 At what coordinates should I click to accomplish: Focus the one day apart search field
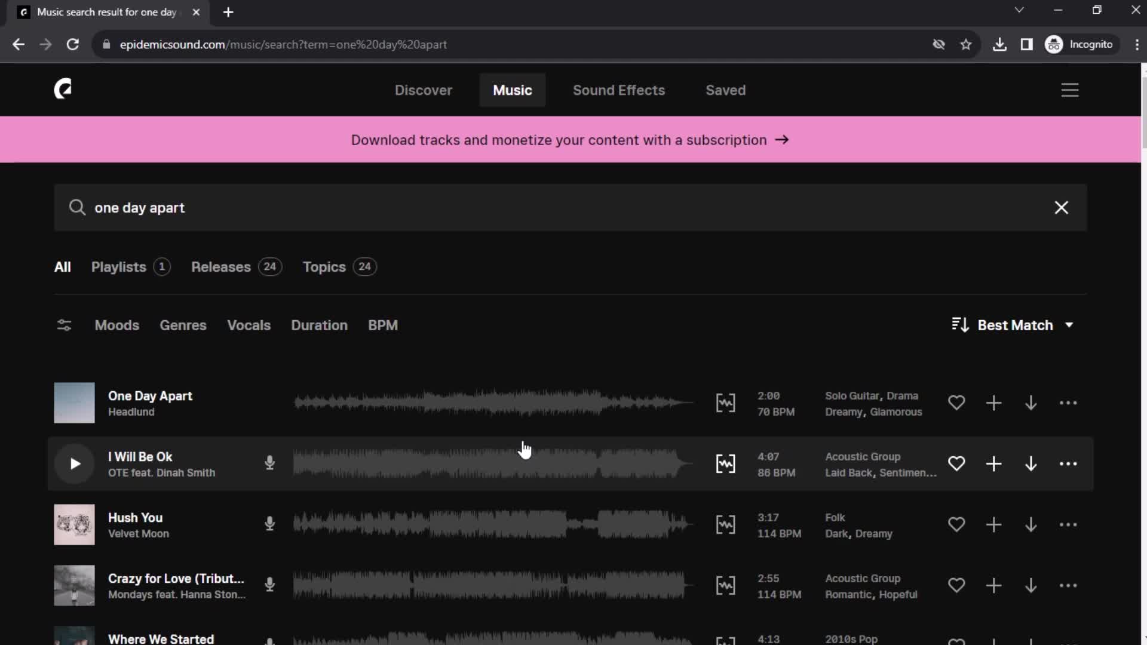tap(570, 208)
